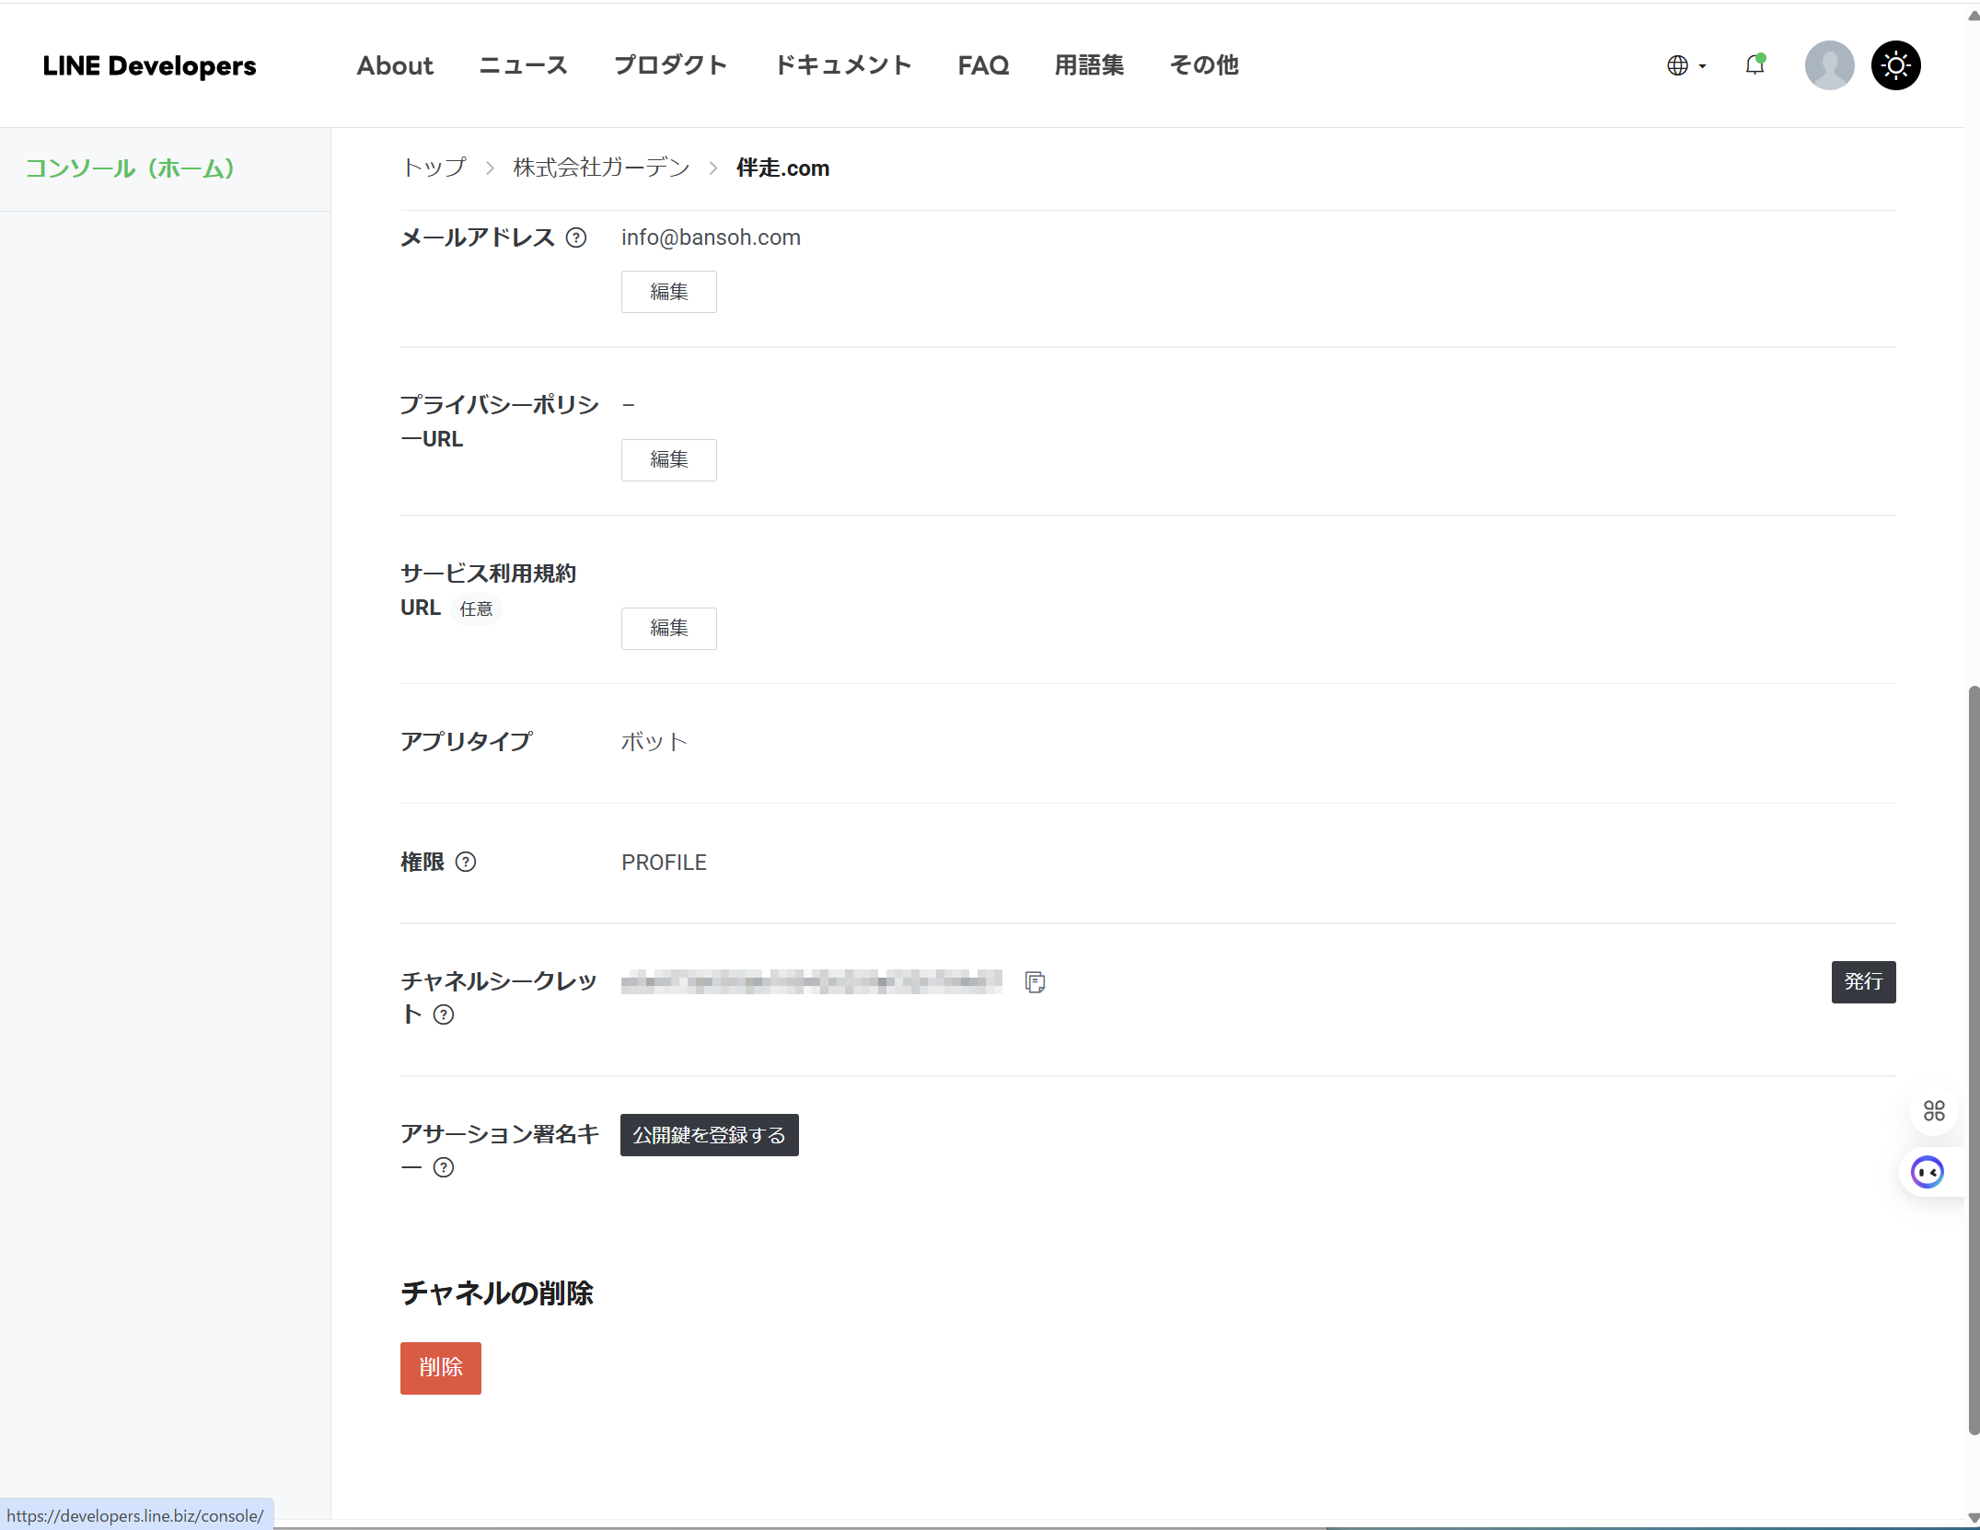
Task: Click the トップ breadcrumb link
Action: coord(434,168)
